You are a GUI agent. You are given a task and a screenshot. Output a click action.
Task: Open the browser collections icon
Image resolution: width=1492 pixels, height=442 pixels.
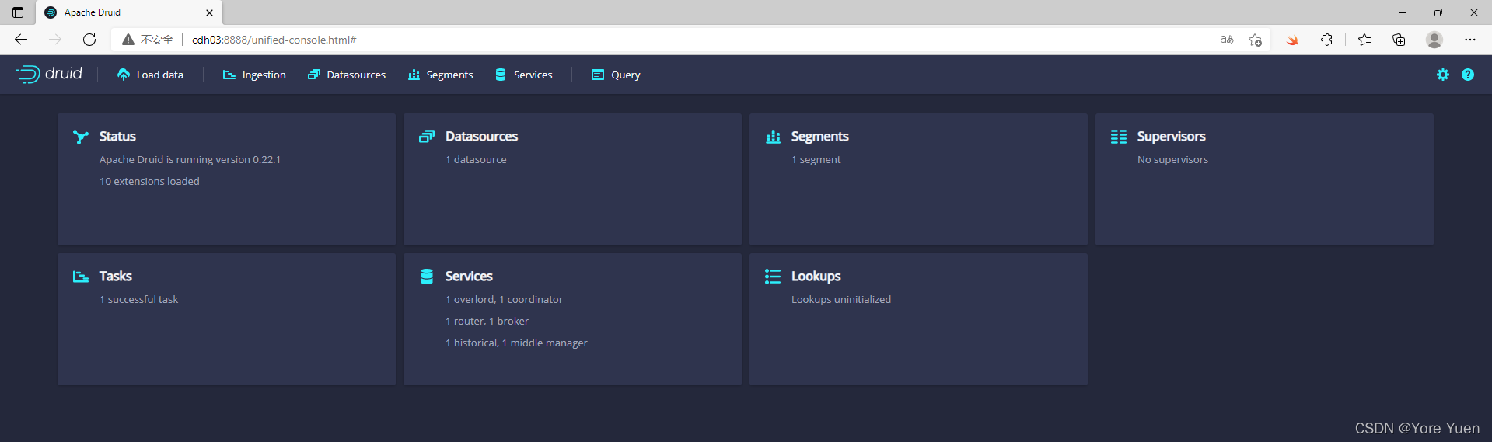[1399, 40]
